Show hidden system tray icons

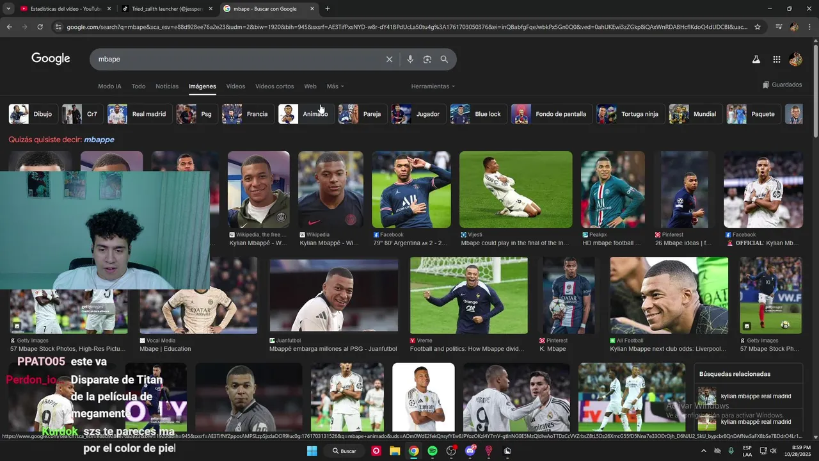coord(704,451)
